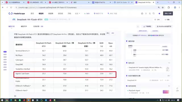Image resolution: width=182 pixels, height=102 pixels.
Task: Click the 登录/注册 button
Action: point(168,13)
